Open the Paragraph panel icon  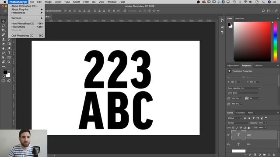[x=222, y=32]
